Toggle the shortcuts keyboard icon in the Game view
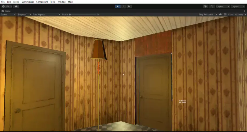 point(225,14)
